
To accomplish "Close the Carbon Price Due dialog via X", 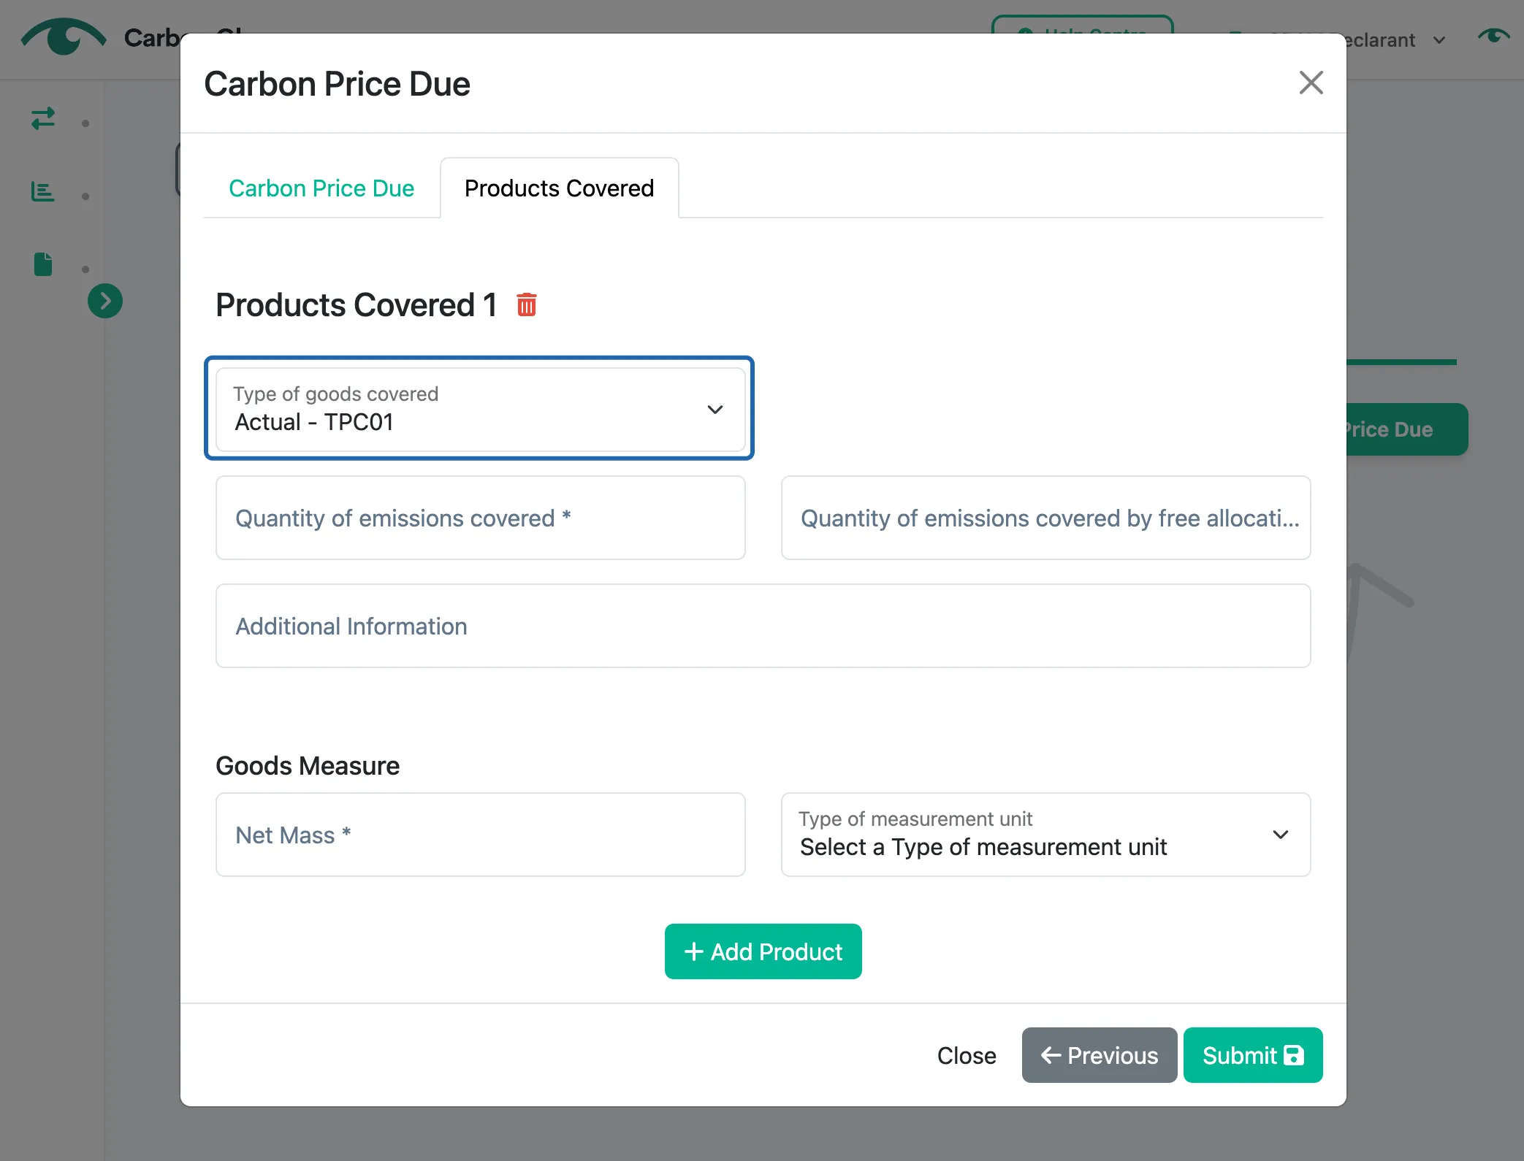I will 1311,83.
